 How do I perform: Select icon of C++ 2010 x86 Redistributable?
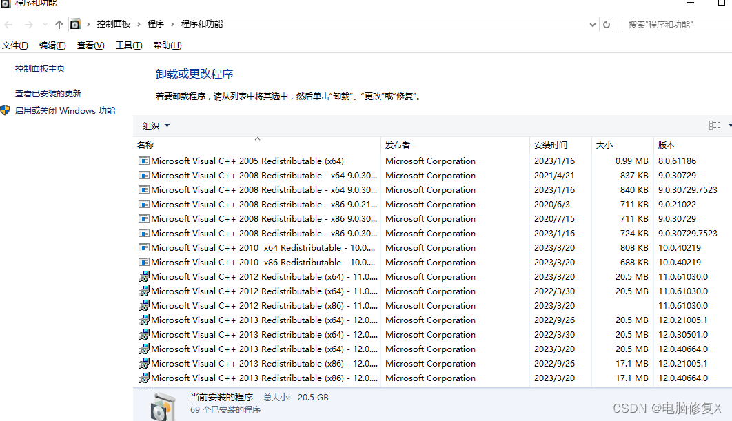144,263
